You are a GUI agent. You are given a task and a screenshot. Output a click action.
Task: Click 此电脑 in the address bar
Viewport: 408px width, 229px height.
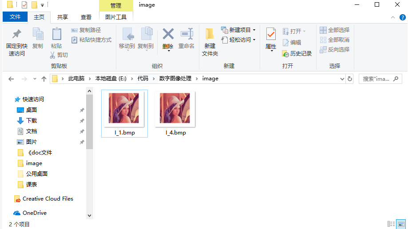(x=76, y=79)
